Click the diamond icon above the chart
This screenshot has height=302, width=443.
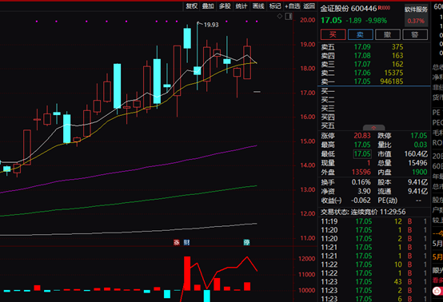click(279, 16)
